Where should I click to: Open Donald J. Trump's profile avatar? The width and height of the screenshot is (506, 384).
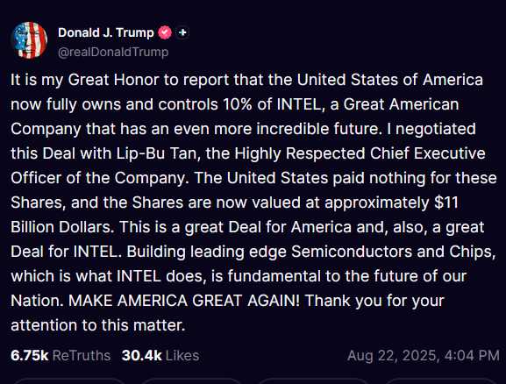(x=29, y=40)
